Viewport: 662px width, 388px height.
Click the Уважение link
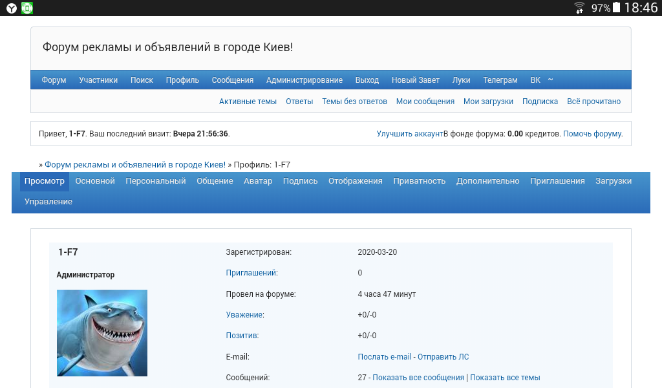(244, 315)
